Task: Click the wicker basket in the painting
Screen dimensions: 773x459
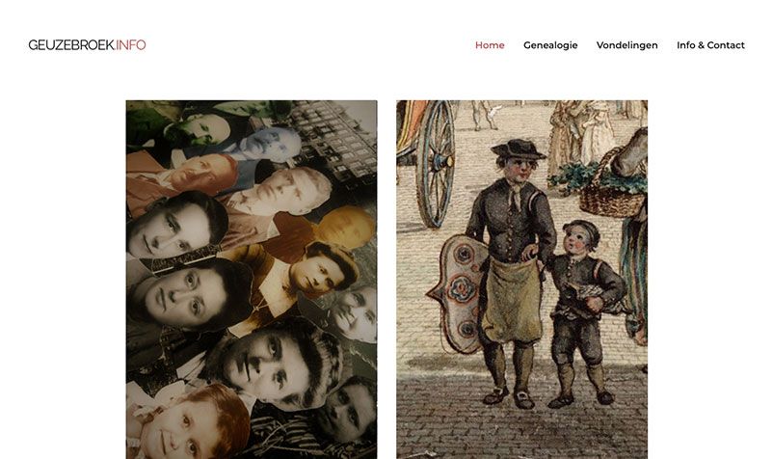Action: coord(611,187)
